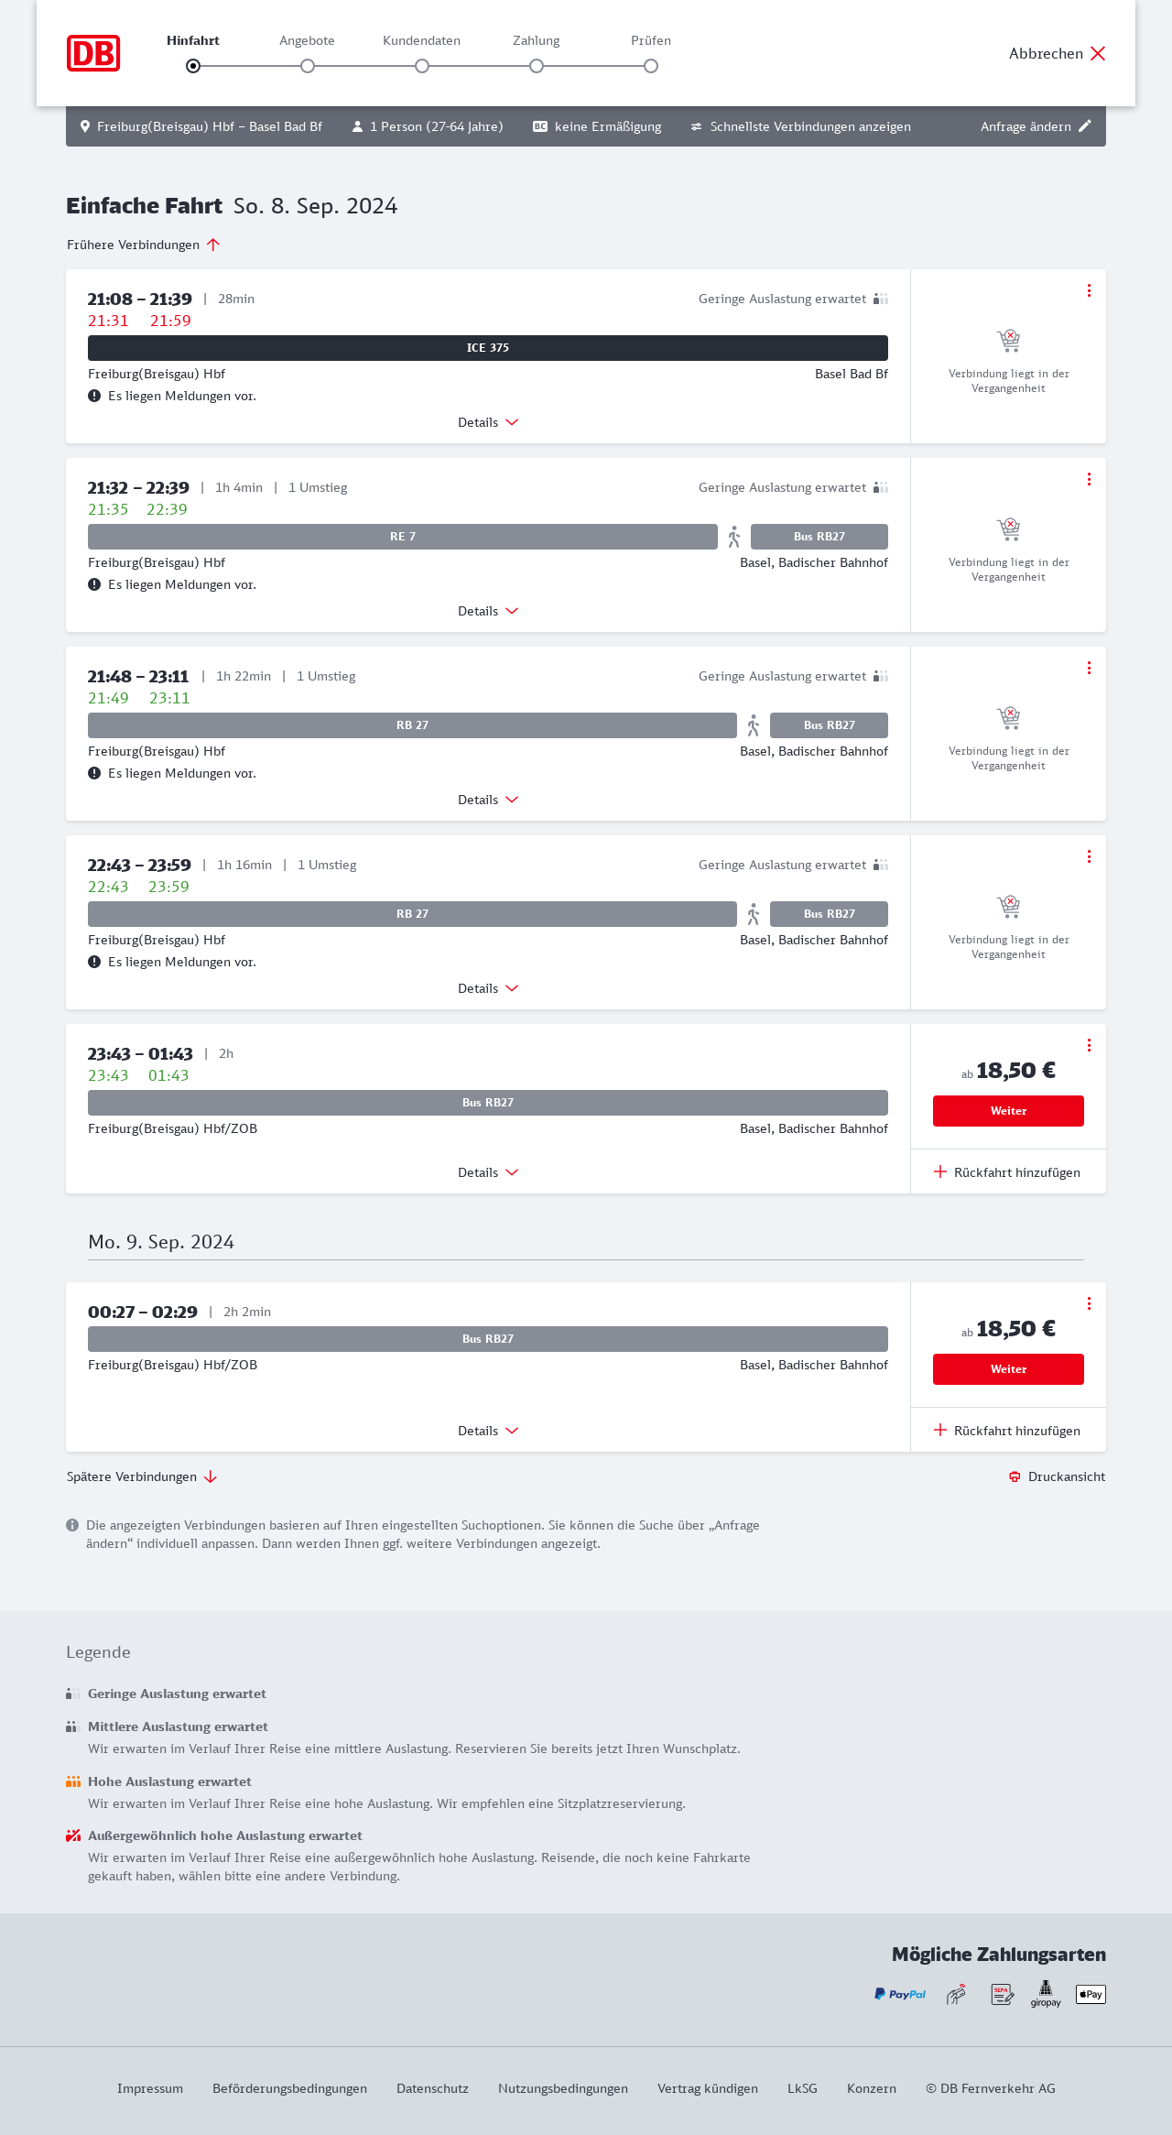The image size is (1172, 2135).
Task: Click the Hinfahrt step circle marker
Action: click(193, 66)
